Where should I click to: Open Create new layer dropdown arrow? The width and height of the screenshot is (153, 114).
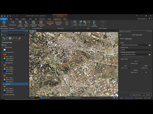[142, 95]
